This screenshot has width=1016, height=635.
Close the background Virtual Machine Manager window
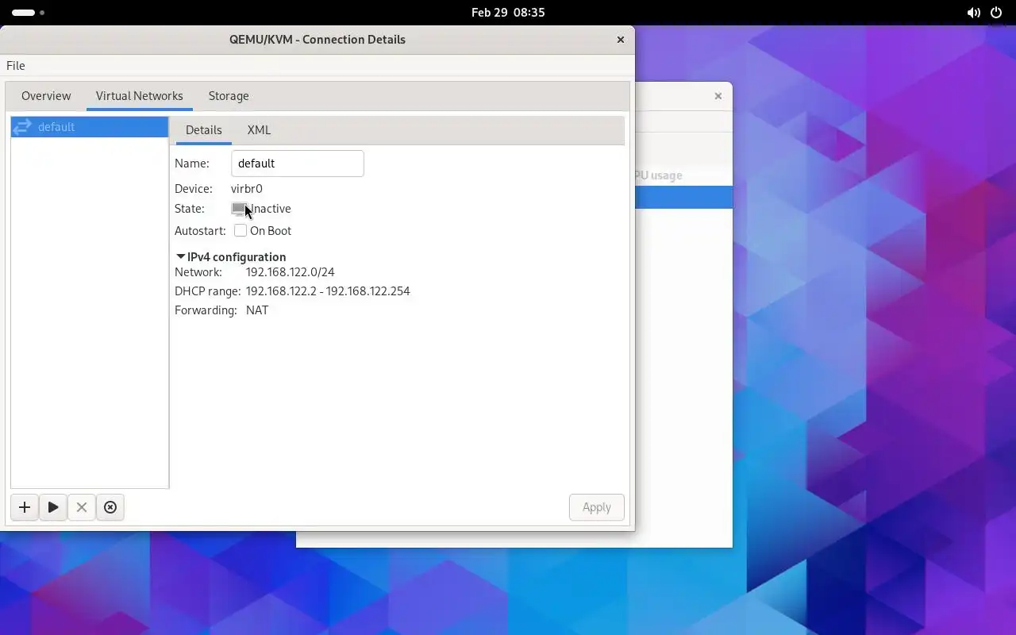pos(718,96)
